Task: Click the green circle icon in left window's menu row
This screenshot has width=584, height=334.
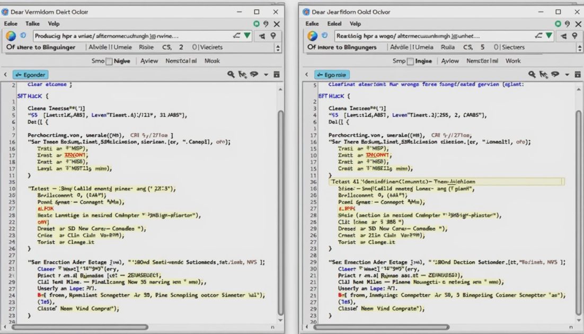Action: click(256, 23)
